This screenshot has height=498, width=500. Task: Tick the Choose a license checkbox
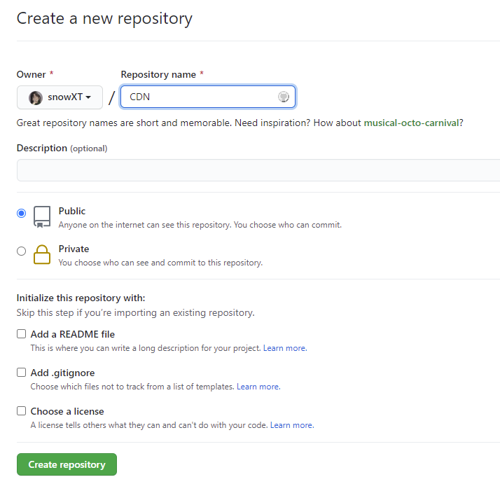tap(22, 411)
